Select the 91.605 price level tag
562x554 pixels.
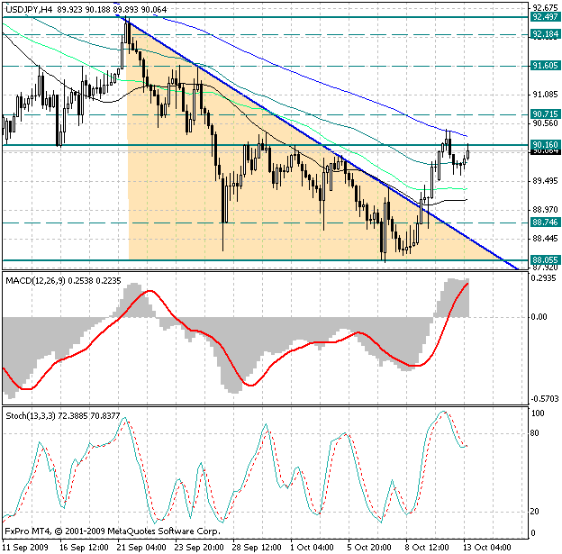click(545, 66)
